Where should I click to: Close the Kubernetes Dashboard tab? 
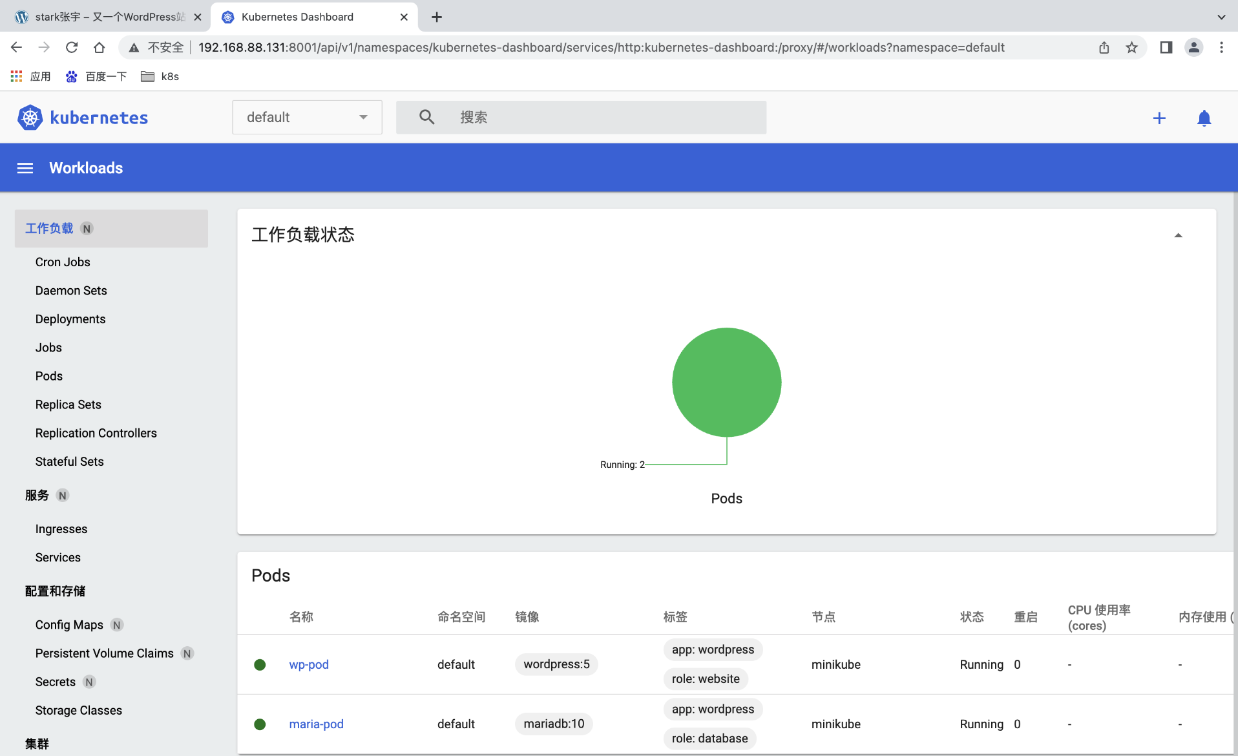click(x=404, y=17)
